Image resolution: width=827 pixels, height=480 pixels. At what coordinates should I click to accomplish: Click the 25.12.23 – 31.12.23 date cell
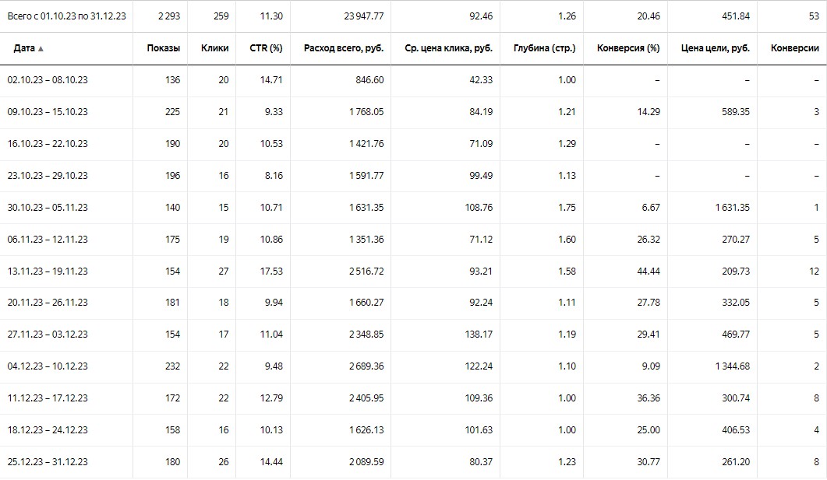click(x=48, y=462)
